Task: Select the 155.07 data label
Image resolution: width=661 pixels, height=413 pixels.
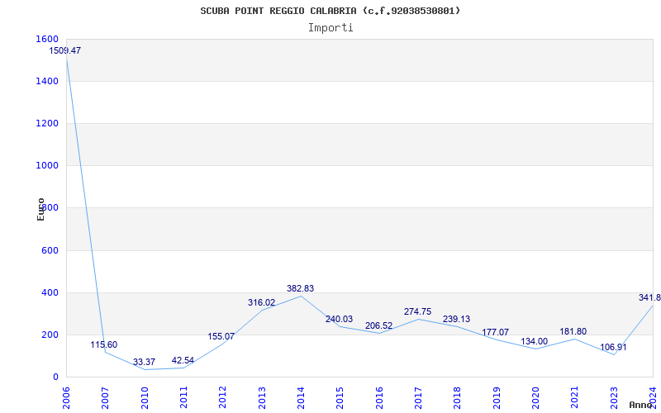Action: 221,336
